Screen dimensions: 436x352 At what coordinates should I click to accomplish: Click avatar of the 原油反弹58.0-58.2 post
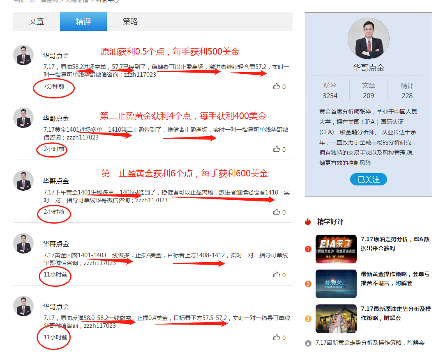coord(23,306)
